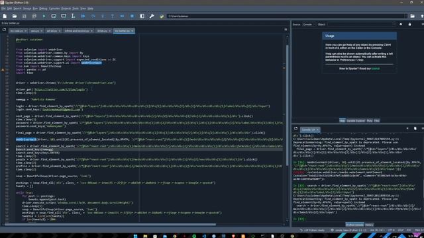Switch to the Files tab
Screen dimensions: 424x238
click(377, 120)
